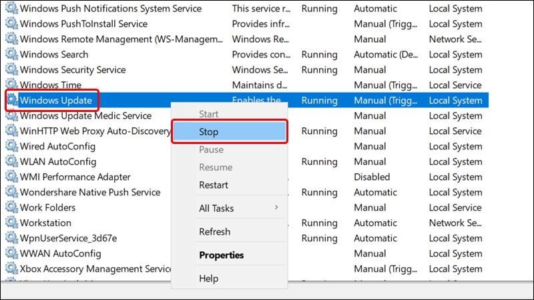
Task: Click gear icon beside WWAN AutoConfig
Action: click(11, 253)
